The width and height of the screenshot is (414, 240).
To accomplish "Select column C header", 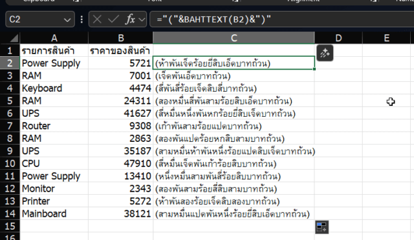I will (234, 38).
